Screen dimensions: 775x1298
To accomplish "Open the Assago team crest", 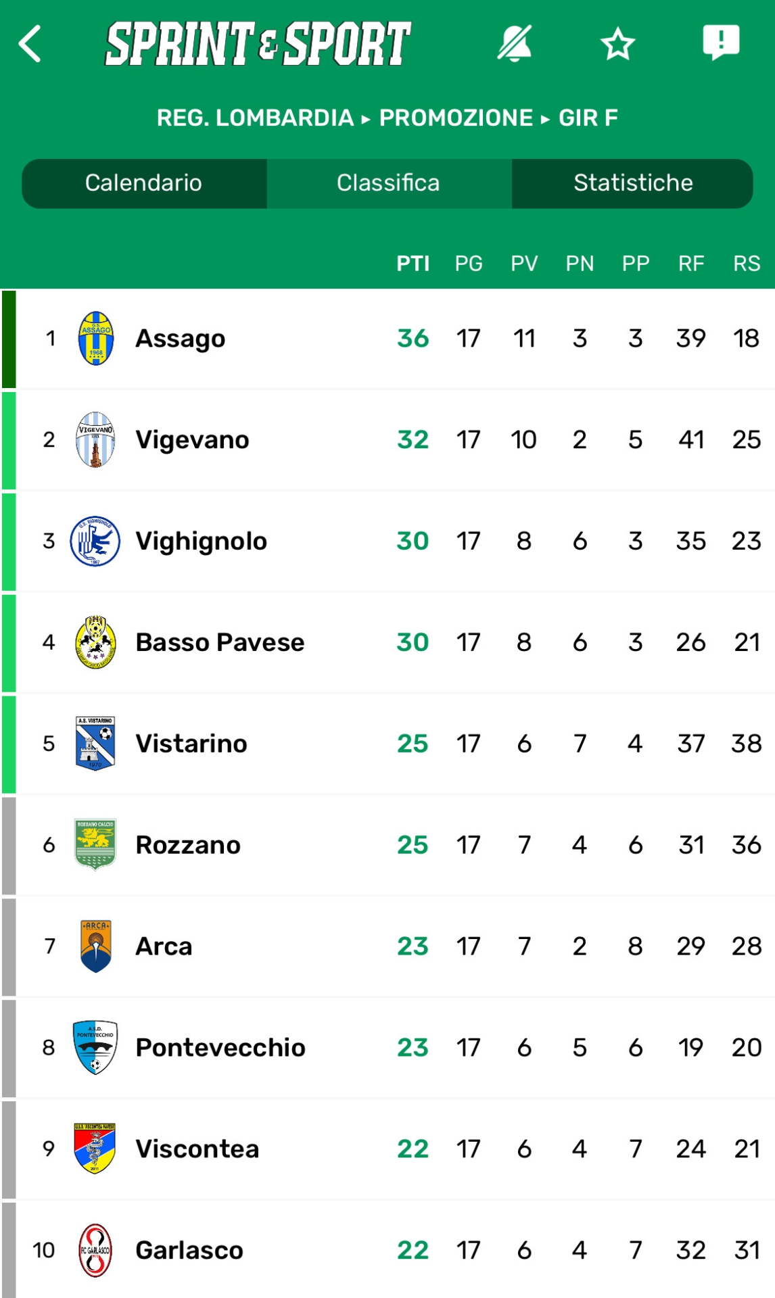I will 95,338.
